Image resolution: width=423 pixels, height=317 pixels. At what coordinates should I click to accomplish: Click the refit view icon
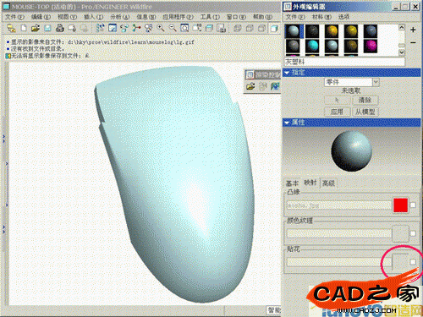(184, 28)
